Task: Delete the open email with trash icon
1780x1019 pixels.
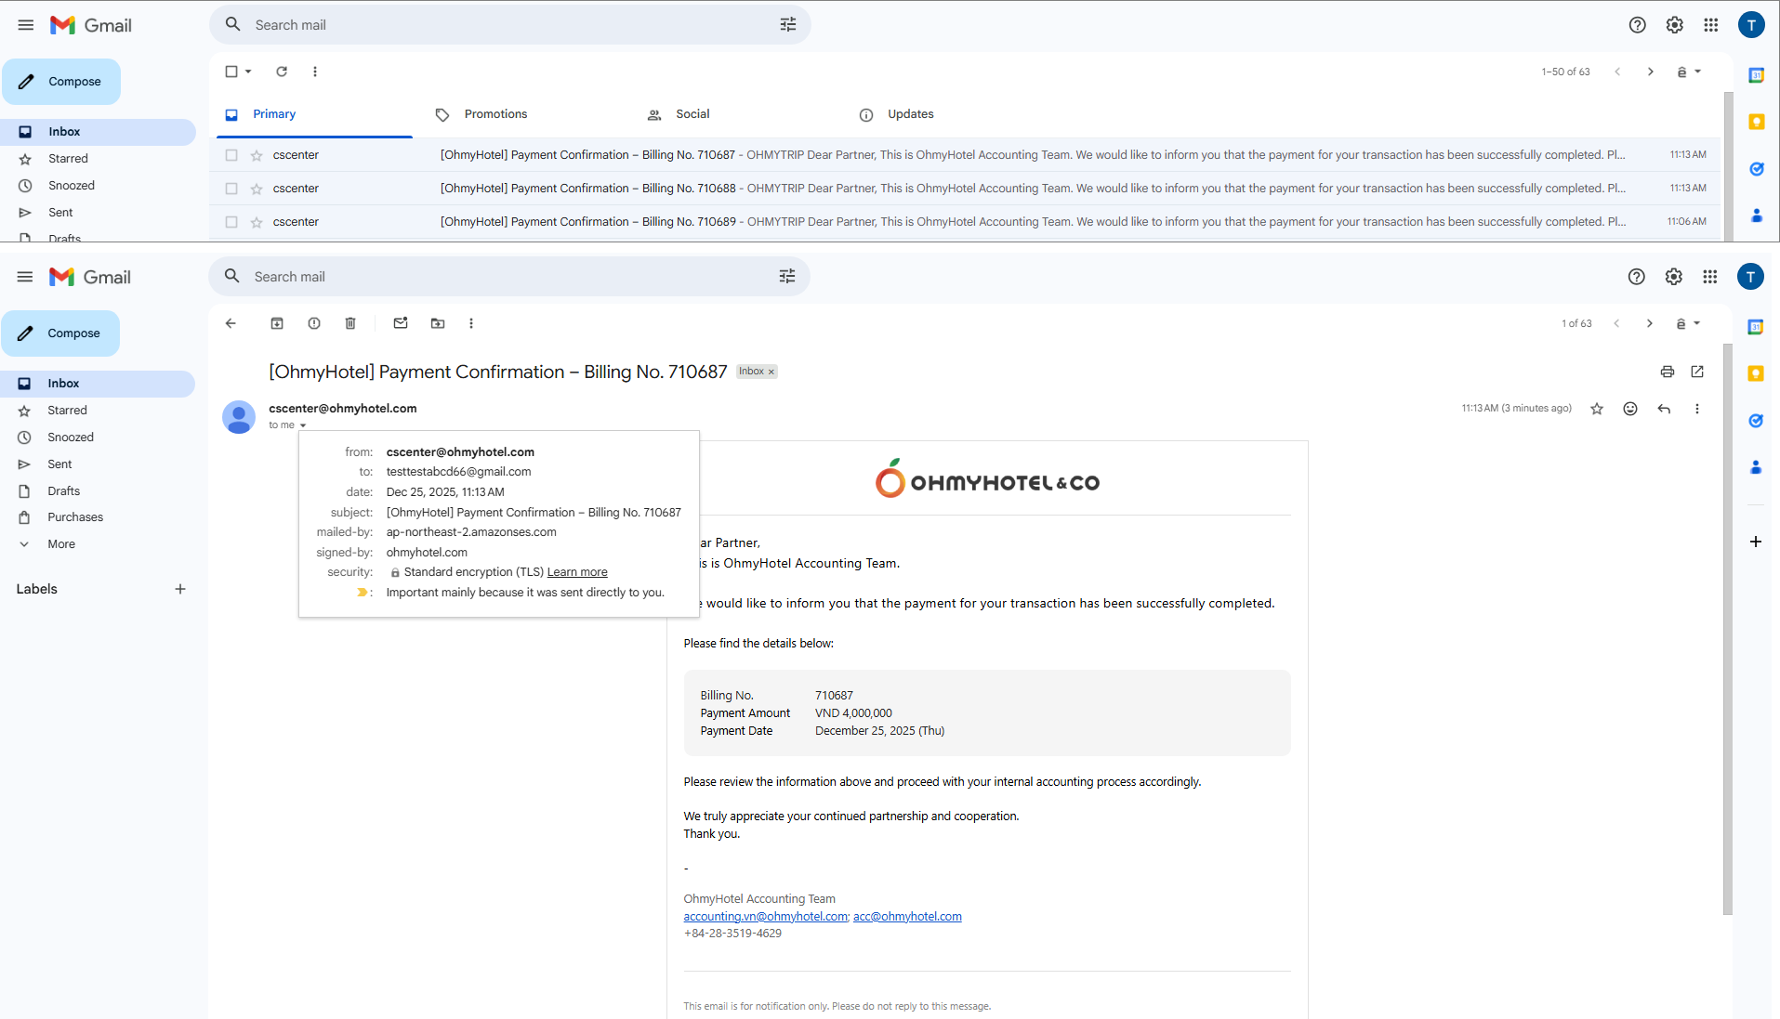Action: (350, 323)
